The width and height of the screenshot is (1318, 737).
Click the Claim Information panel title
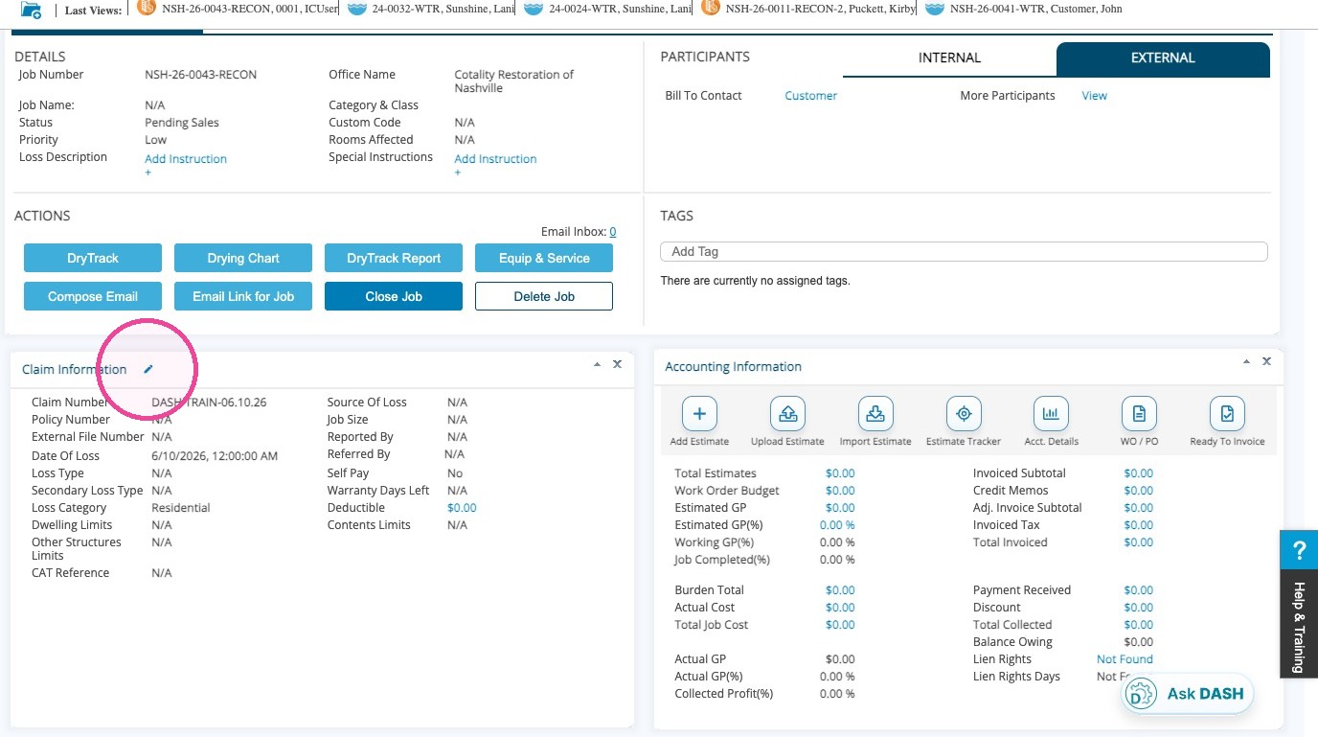[x=74, y=370]
